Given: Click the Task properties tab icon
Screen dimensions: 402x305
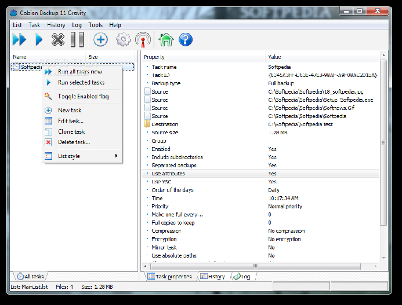Looking at the screenshot, I should coord(151,276).
